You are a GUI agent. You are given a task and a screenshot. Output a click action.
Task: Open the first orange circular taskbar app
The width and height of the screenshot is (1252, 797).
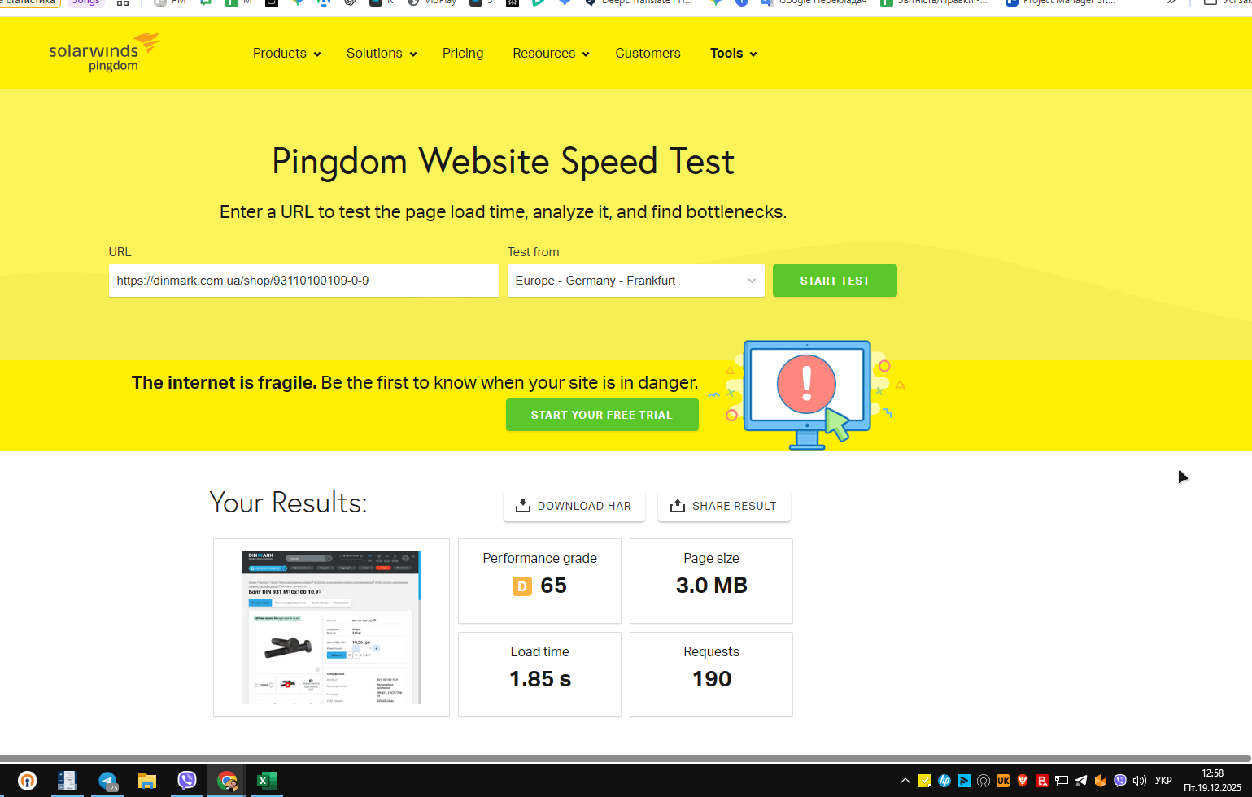click(x=28, y=781)
